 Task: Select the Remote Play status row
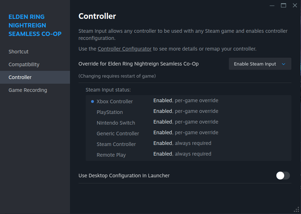[111, 155]
